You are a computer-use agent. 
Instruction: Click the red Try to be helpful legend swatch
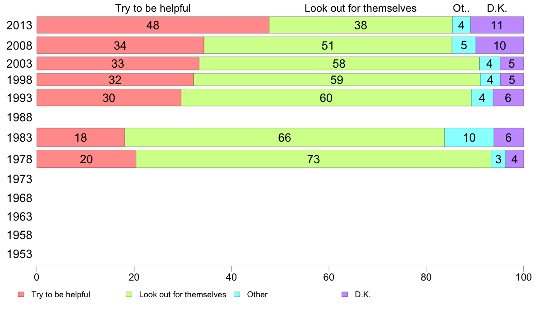(x=21, y=295)
